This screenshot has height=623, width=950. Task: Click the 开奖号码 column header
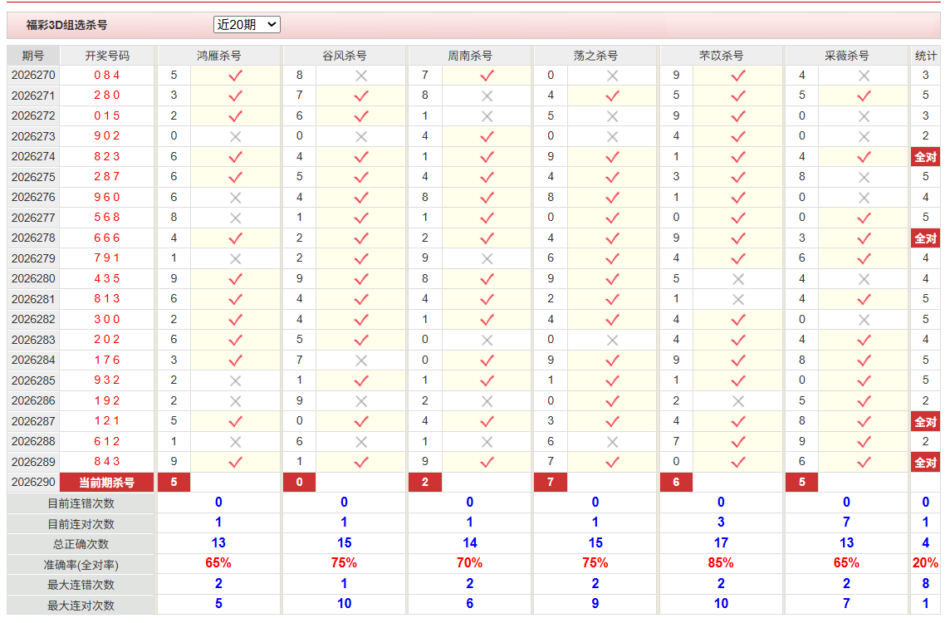pyautogui.click(x=107, y=56)
